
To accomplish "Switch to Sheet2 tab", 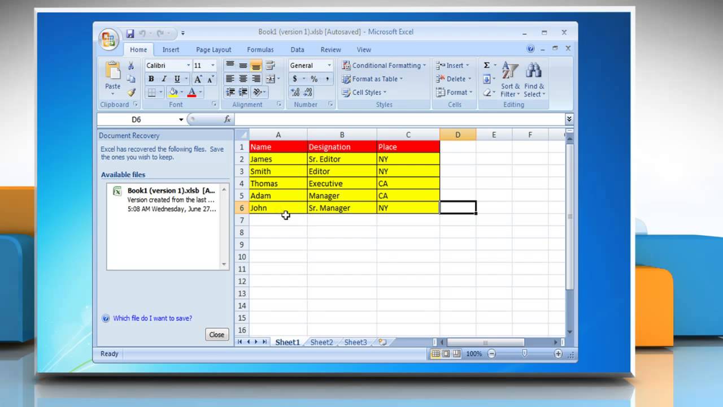I will pos(321,342).
